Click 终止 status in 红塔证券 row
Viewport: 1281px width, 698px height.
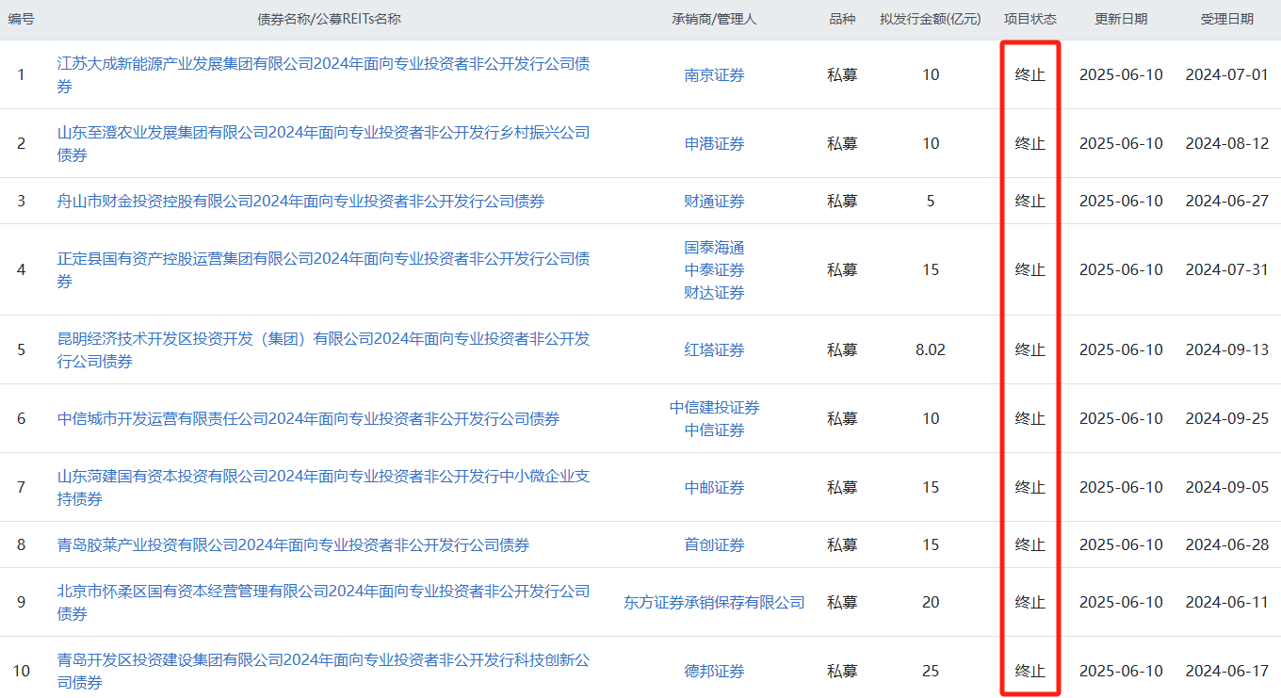click(1030, 349)
